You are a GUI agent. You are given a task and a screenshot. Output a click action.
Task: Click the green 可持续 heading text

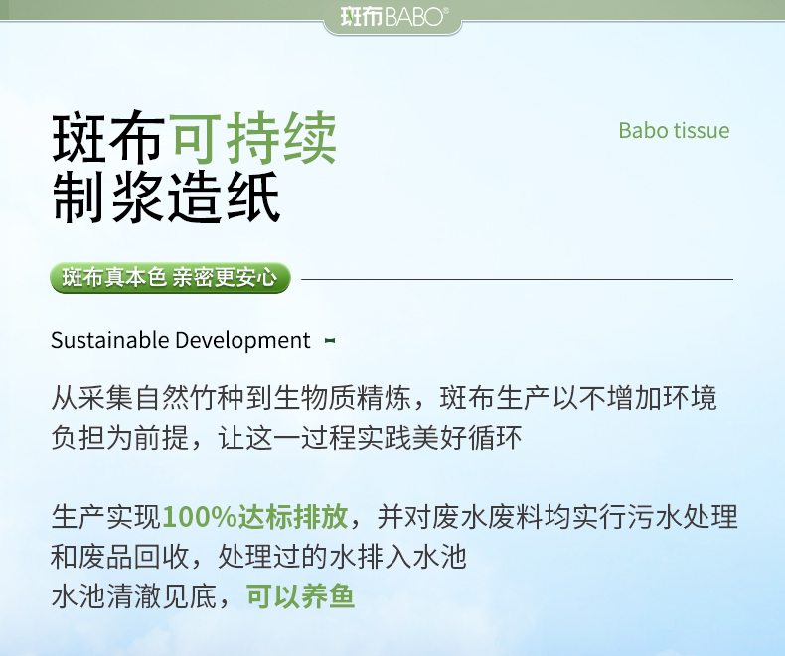pyautogui.click(x=253, y=138)
